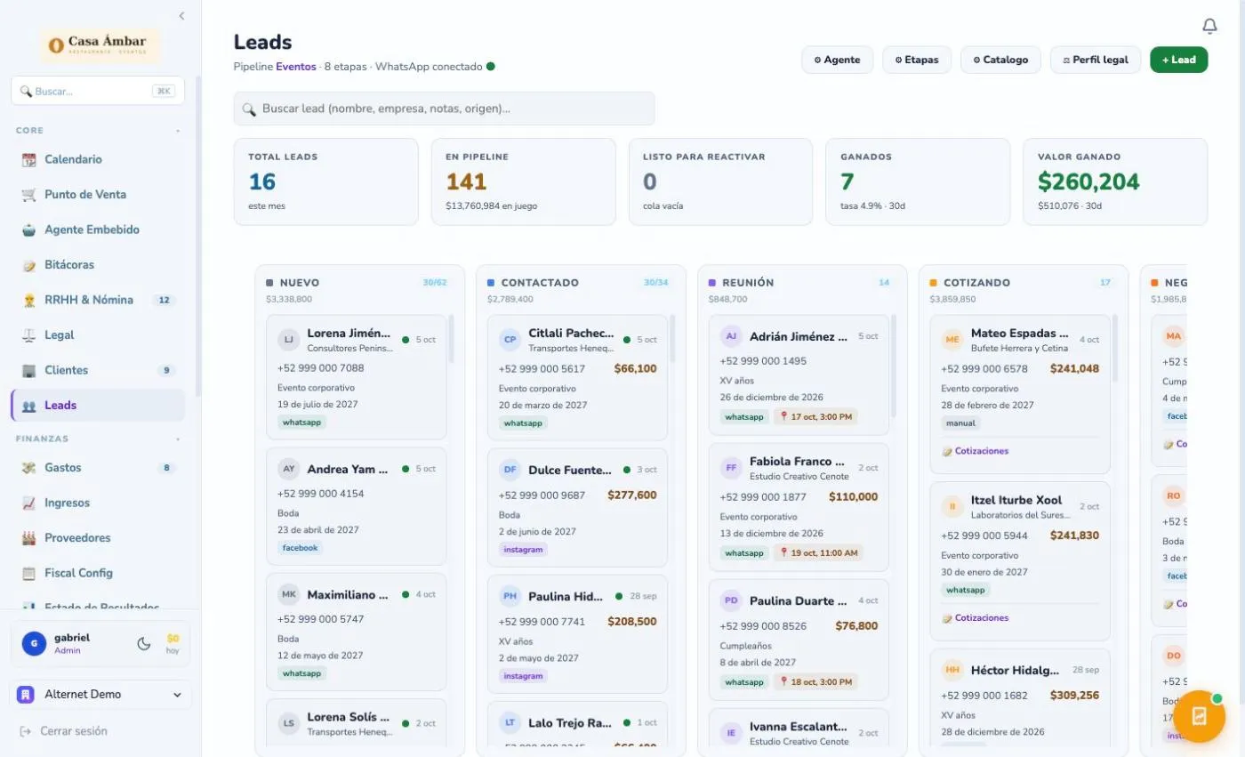Screen dimensions: 1245x757
Task: Add a new lead with + Lead
Action: click(1178, 60)
